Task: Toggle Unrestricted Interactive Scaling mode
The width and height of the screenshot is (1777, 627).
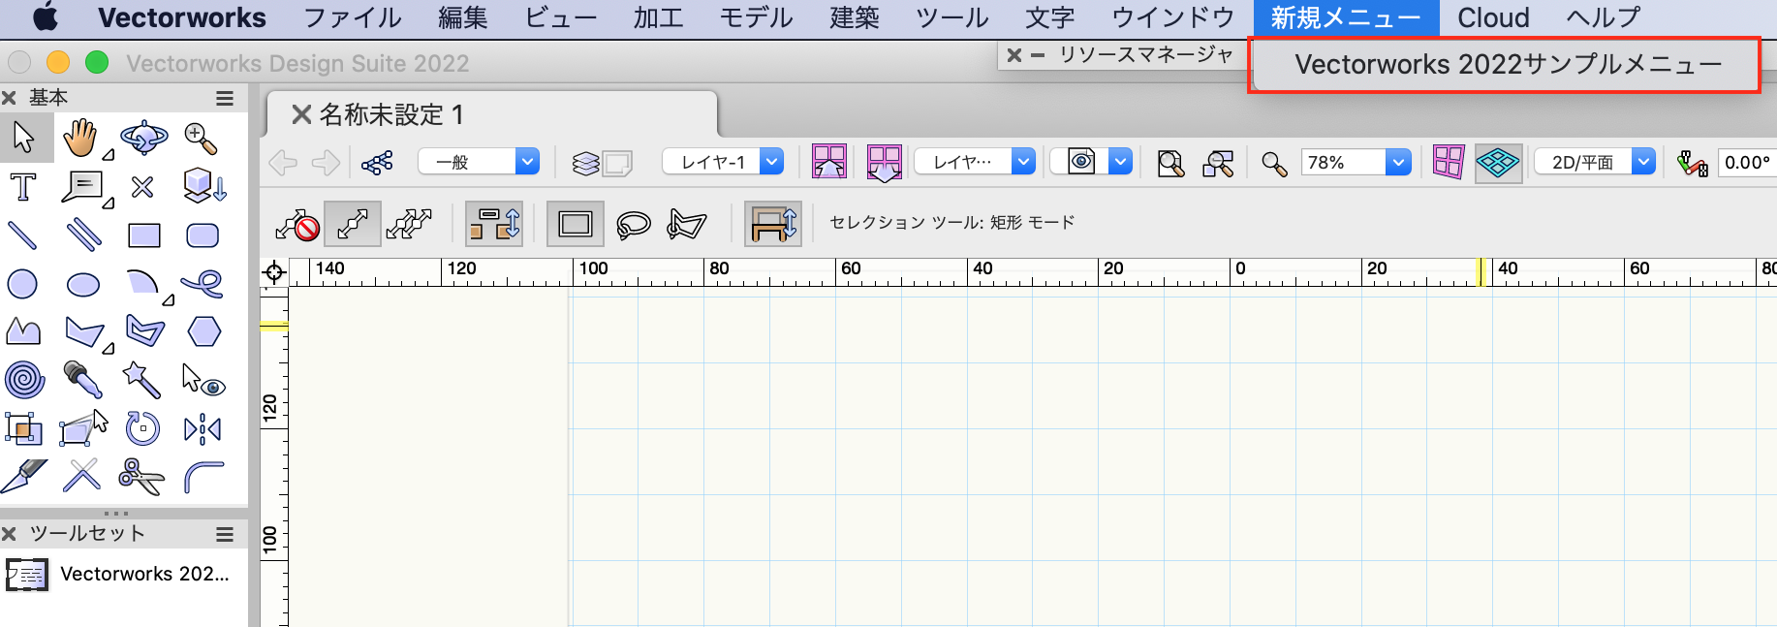Action: (x=409, y=224)
